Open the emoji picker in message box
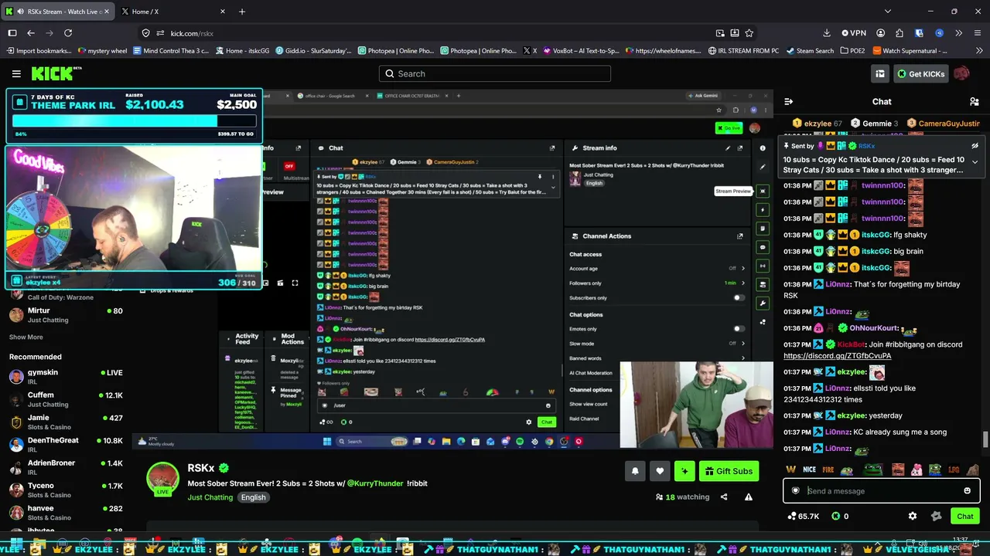 click(x=967, y=490)
